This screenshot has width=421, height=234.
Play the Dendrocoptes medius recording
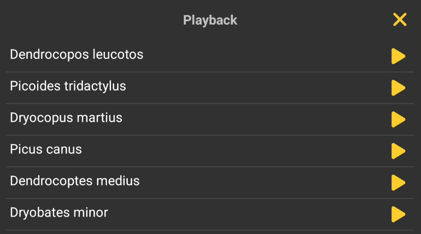[x=398, y=183]
